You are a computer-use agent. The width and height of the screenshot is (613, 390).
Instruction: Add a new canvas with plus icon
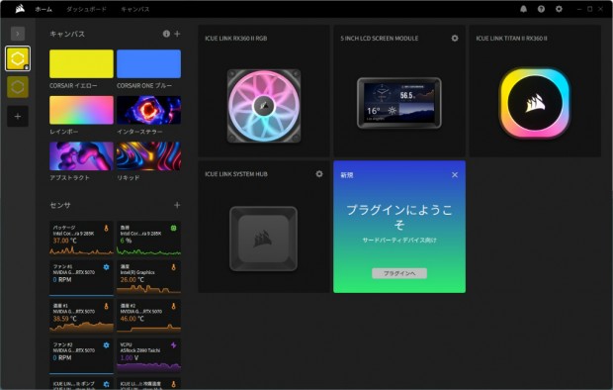[177, 34]
